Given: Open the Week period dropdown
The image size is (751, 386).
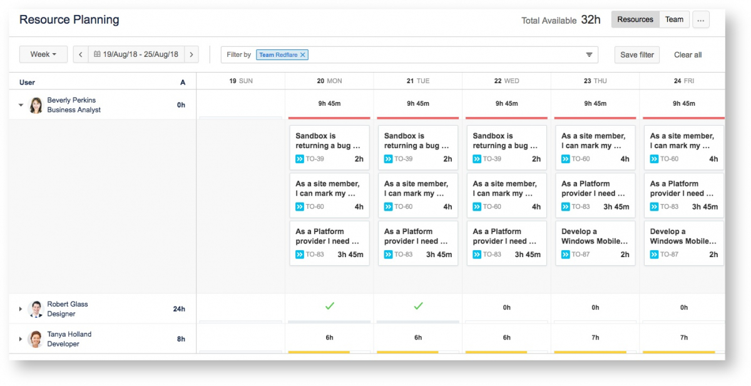Looking at the screenshot, I should point(43,54).
